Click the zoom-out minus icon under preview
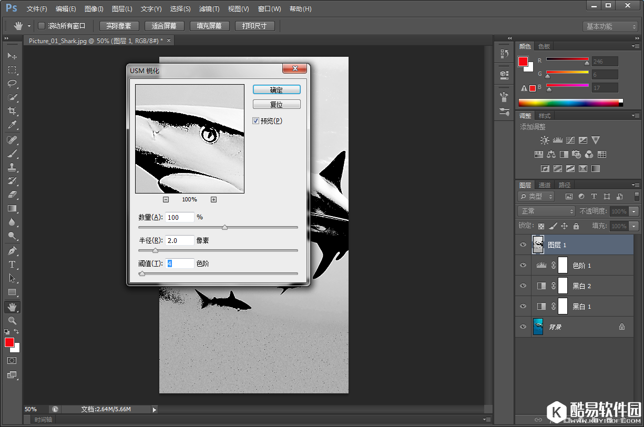Screen dimensions: 644x427 (166, 199)
